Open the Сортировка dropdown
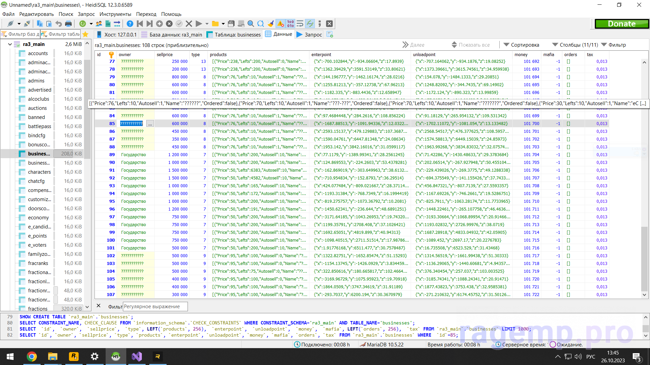Viewport: 650px width, 365px height. tap(521, 45)
